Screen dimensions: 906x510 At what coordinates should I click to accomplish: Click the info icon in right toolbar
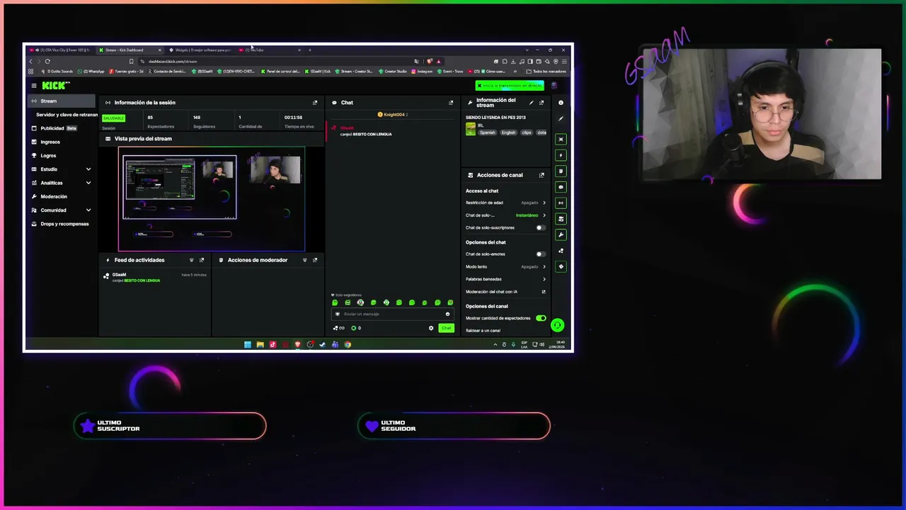pos(561,103)
